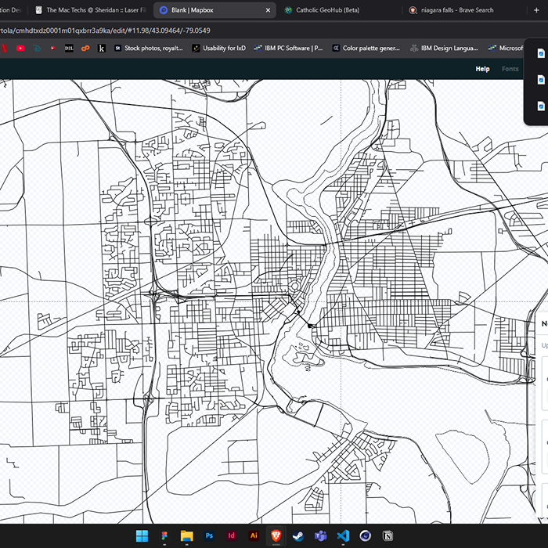Screen dimensions: 548x548
Task: Open Figma from the taskbar
Action: point(164,536)
